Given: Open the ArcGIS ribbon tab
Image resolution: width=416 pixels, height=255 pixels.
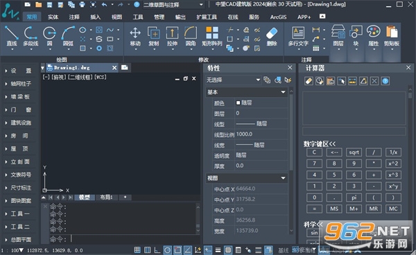Looking at the screenshot, I should [x=278, y=17].
